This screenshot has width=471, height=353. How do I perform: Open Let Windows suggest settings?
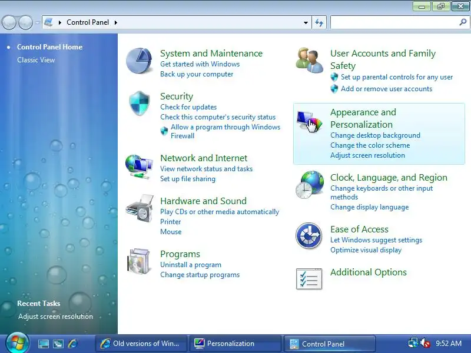[x=376, y=240]
